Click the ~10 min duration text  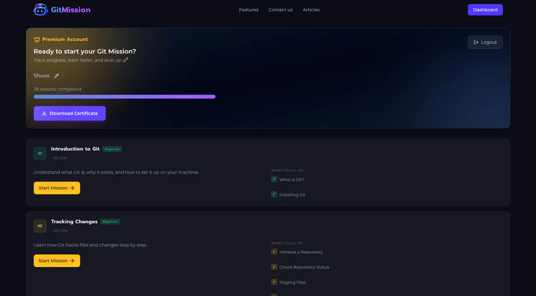pyautogui.click(x=59, y=158)
